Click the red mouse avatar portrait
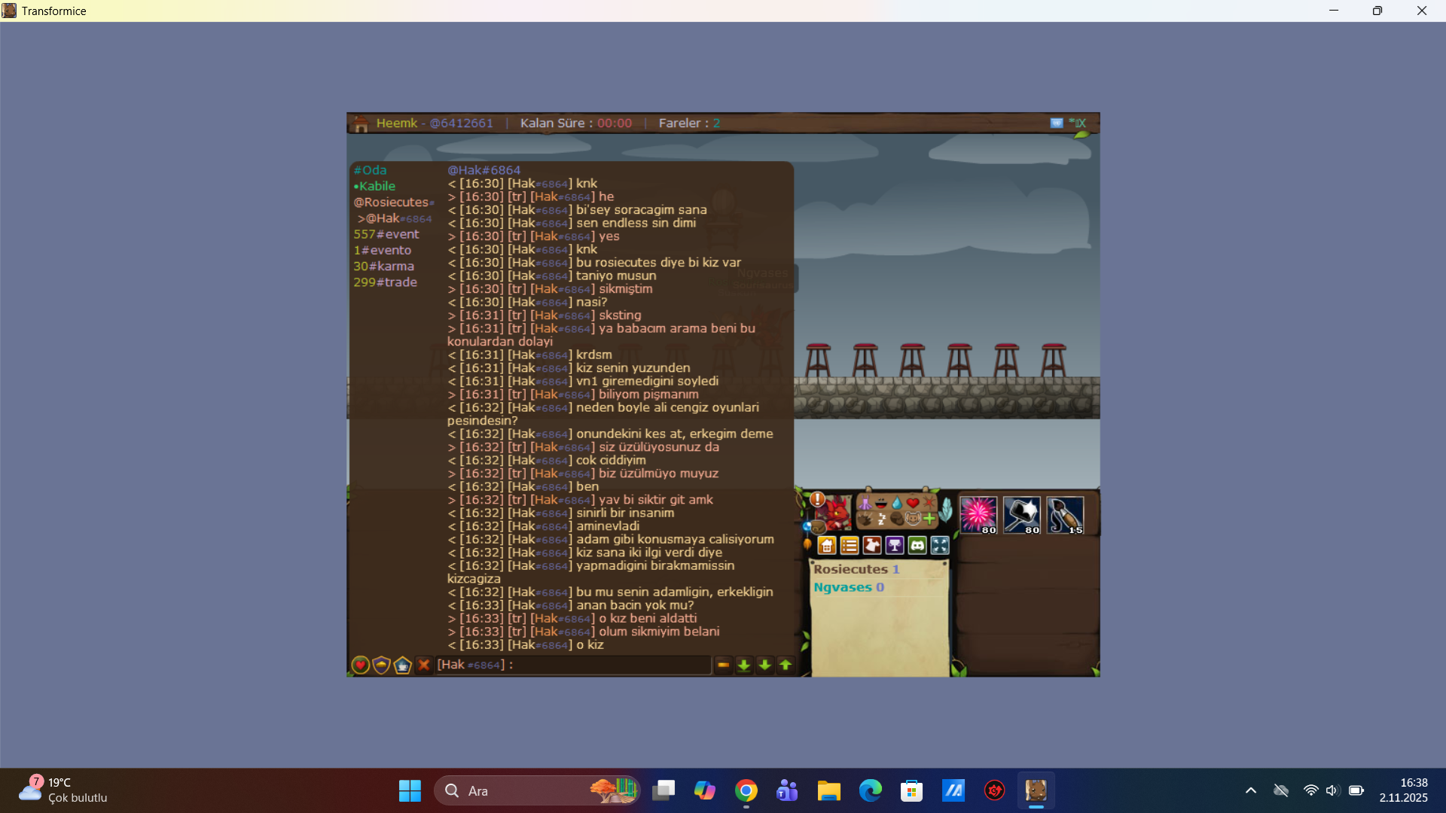 pyautogui.click(x=836, y=513)
